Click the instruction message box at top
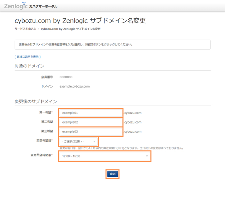Viewport: 225px width, 198px height. click(x=112, y=45)
